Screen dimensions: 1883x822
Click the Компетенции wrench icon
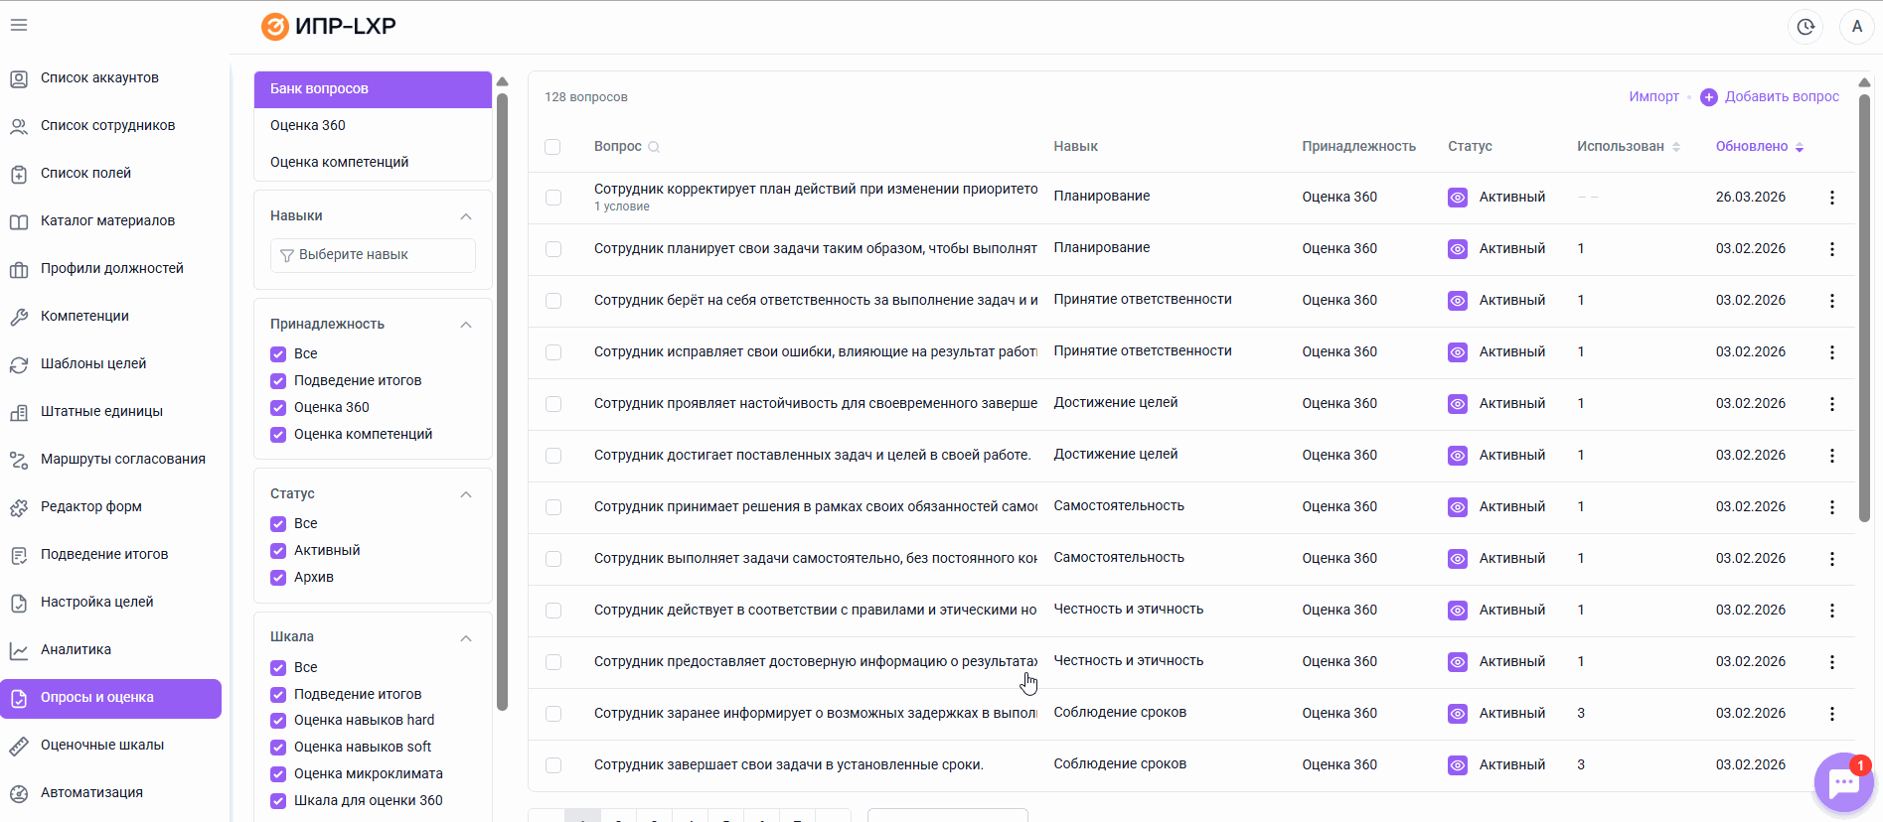19,317
